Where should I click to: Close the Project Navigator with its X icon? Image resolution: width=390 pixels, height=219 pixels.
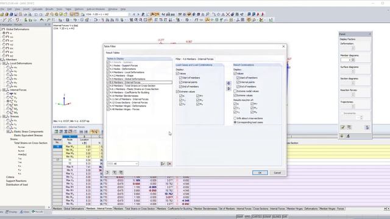click(49, 24)
